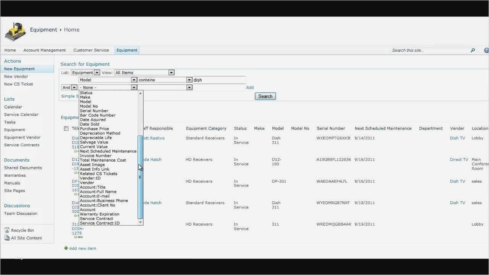Click the Department column header

431,128
